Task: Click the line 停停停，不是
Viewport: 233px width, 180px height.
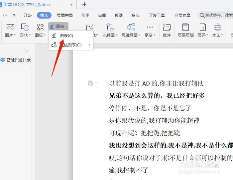Action: pos(150,108)
